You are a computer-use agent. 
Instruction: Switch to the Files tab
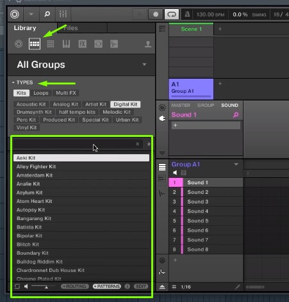point(70,28)
